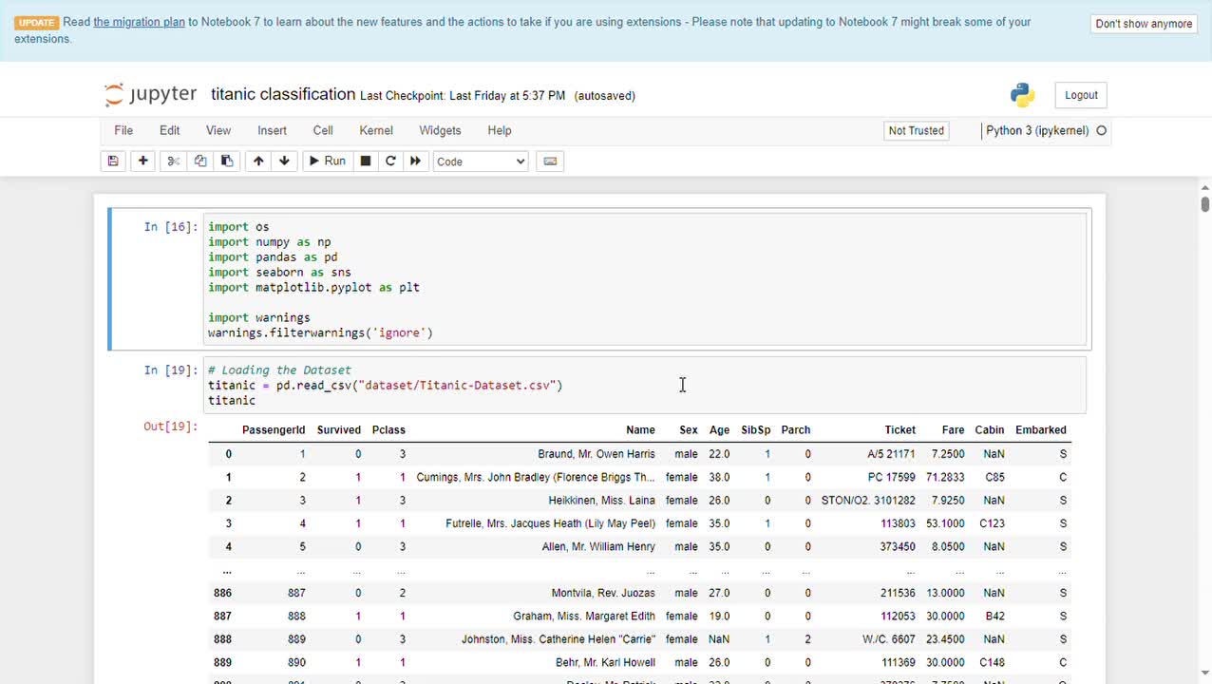Click Python 3 (ipykernel) kernel name
Image resolution: width=1212 pixels, height=684 pixels.
click(x=1037, y=131)
